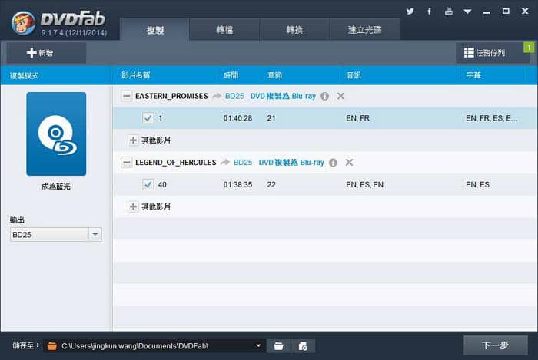
Task: Remove EASTERN_PROMISES with its X icon
Action: 340,96
